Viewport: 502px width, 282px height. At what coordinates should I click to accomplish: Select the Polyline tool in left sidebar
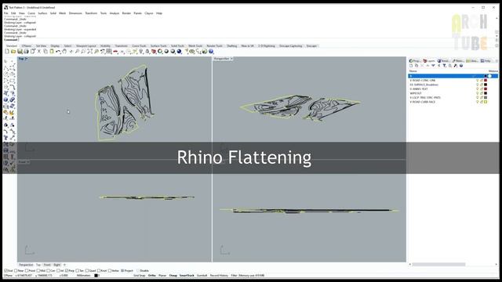[5, 67]
